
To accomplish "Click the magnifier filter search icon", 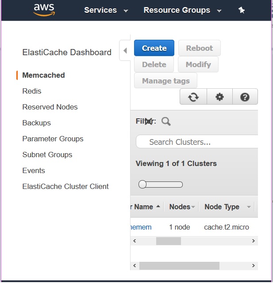I will [x=166, y=121].
